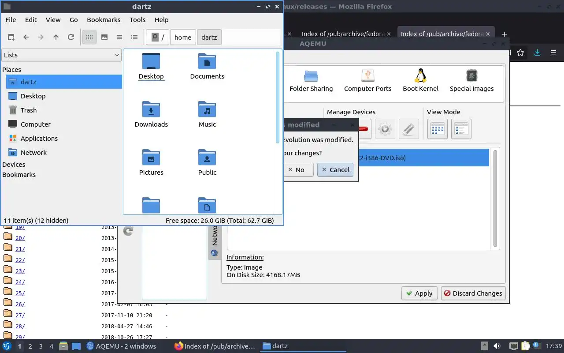Switch file manager to thumbnail view
This screenshot has width=564, height=353.
click(104, 38)
